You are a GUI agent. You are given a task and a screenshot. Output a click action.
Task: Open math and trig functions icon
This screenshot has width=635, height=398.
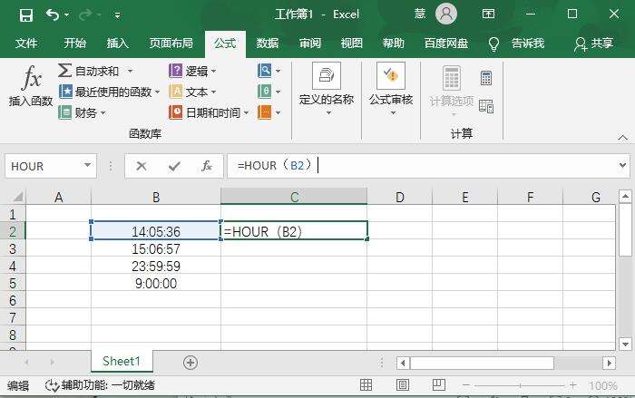265,92
